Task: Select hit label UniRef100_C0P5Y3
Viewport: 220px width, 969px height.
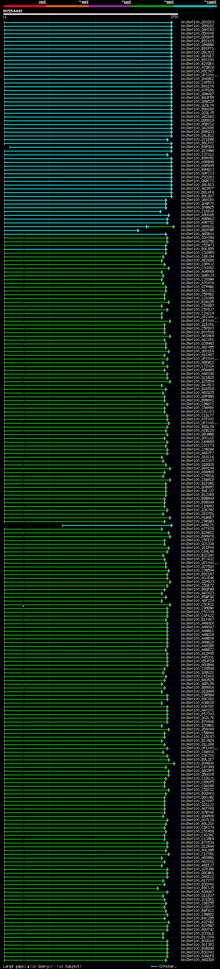Action: click(x=197, y=83)
